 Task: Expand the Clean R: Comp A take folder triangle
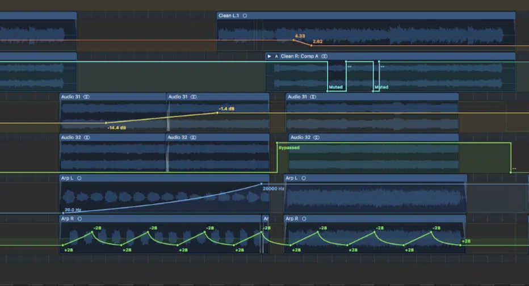(x=269, y=56)
